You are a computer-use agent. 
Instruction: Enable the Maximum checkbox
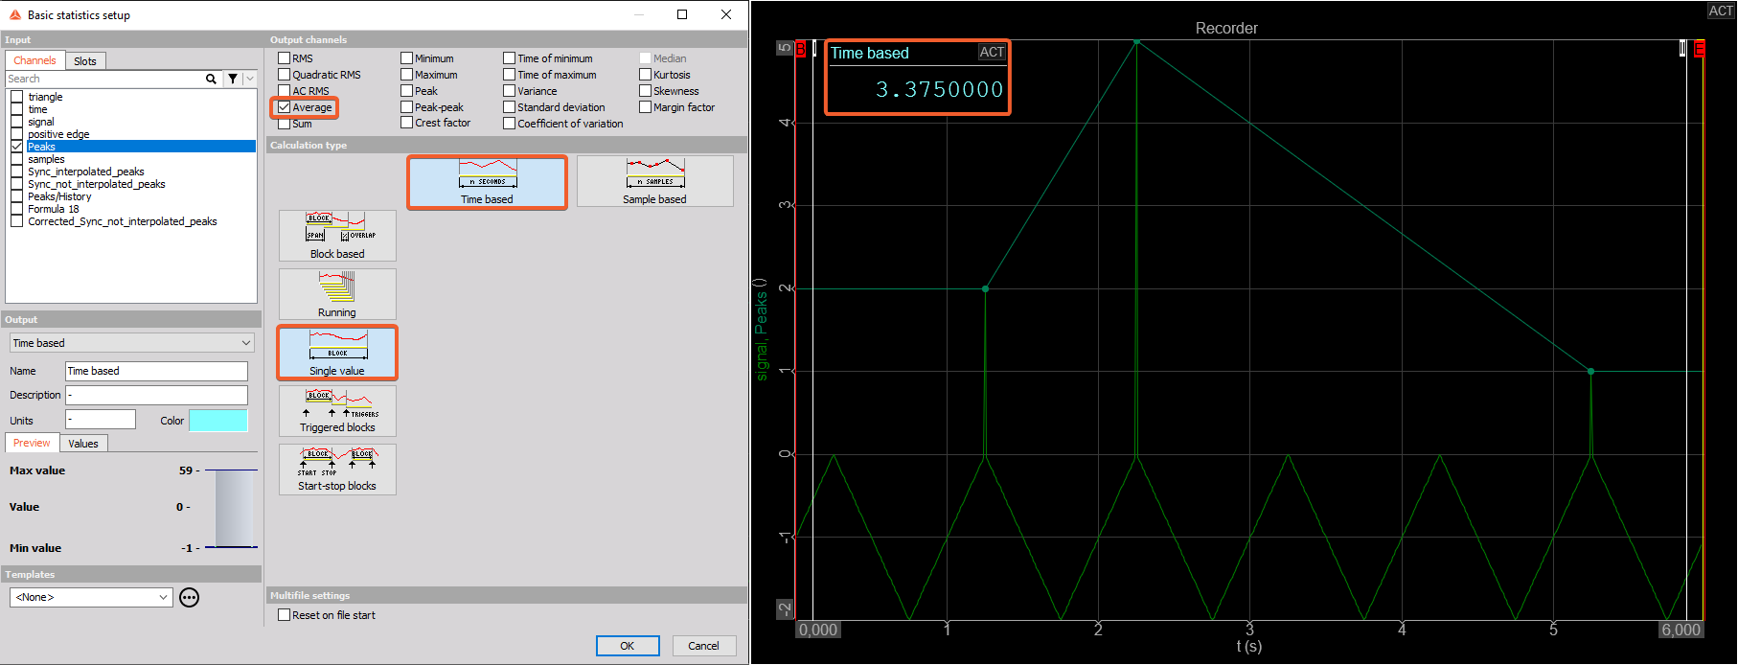[407, 75]
